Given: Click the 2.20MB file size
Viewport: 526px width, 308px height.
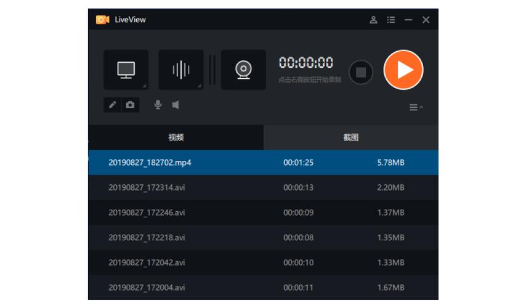Looking at the screenshot, I should click(390, 187).
